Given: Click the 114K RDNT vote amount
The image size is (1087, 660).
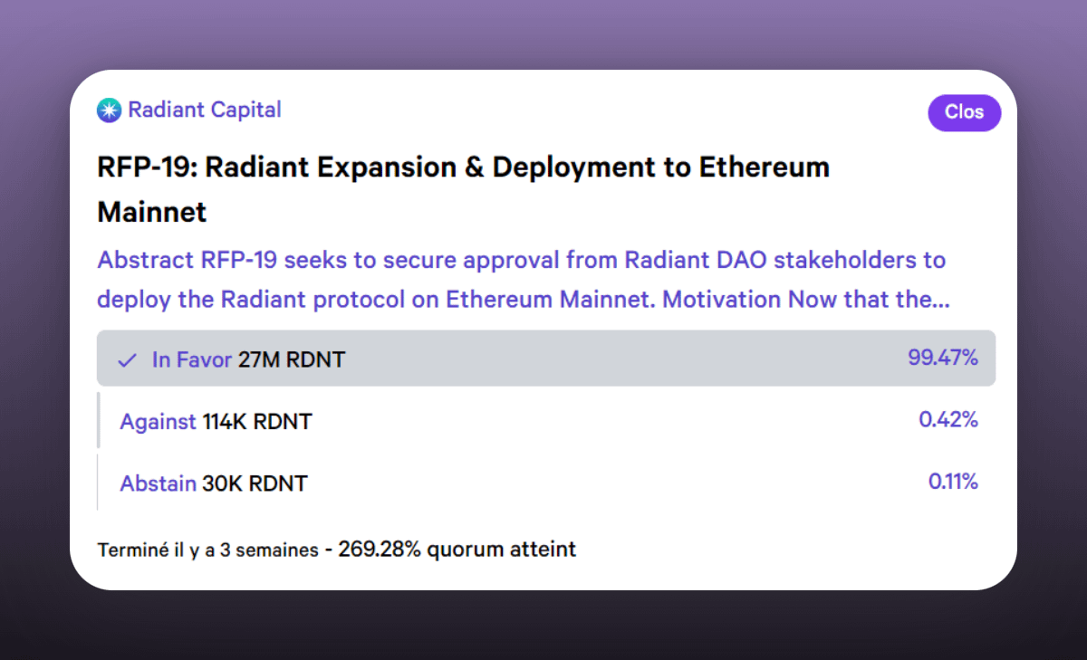Looking at the screenshot, I should pyautogui.click(x=257, y=422).
